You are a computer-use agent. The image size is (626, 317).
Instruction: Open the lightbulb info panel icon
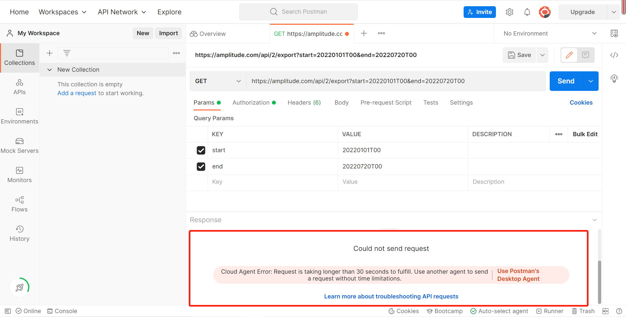click(614, 79)
